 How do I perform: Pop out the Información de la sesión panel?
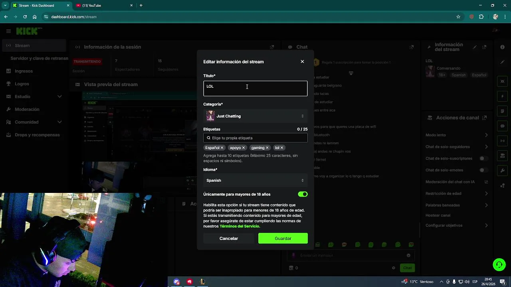[x=272, y=47]
